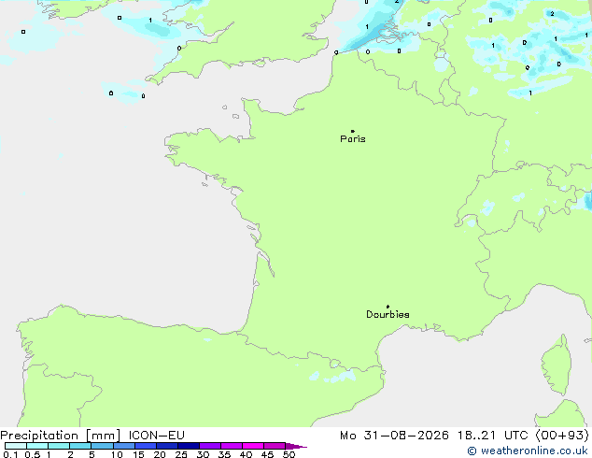Select the Paris map label
This screenshot has height=458, width=592.
353,139
